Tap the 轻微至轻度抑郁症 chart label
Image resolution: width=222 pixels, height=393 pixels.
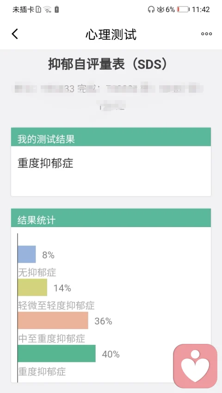click(x=56, y=305)
